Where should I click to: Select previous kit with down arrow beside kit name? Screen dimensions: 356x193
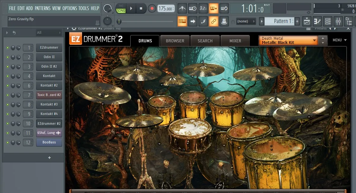point(323,43)
